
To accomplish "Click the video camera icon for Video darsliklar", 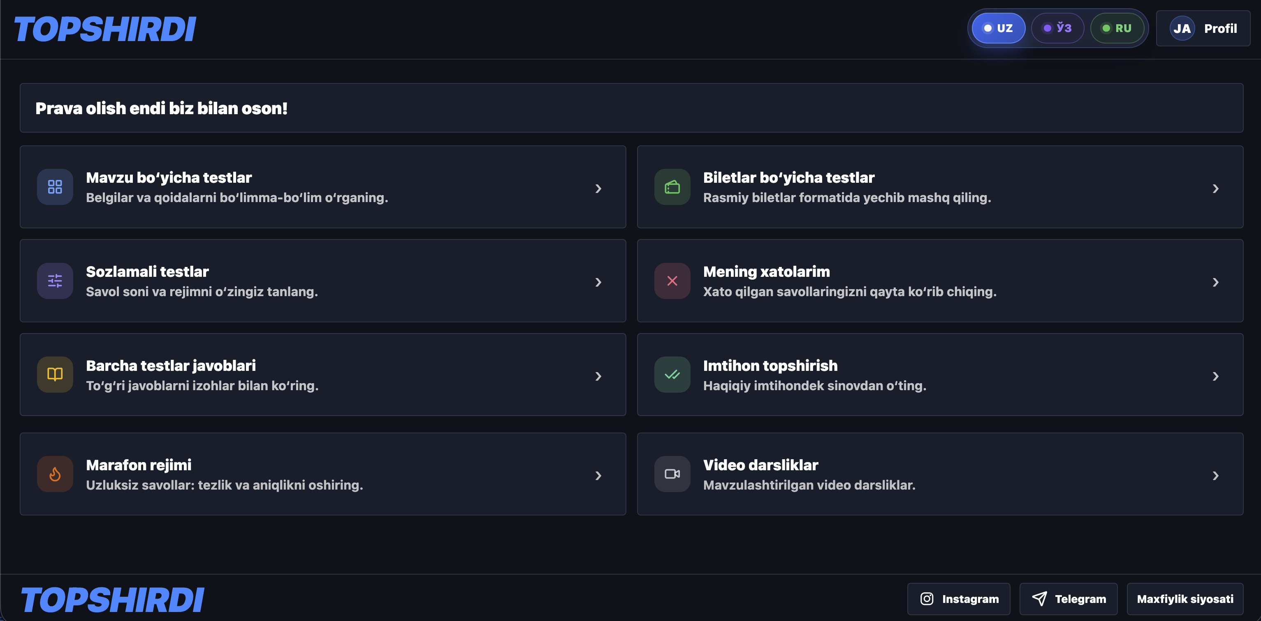I will pos(672,474).
